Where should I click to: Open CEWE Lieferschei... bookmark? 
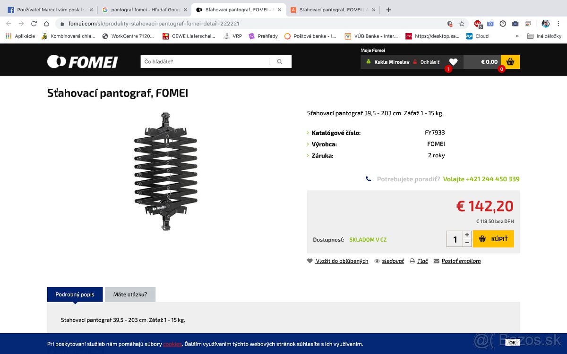point(189,36)
